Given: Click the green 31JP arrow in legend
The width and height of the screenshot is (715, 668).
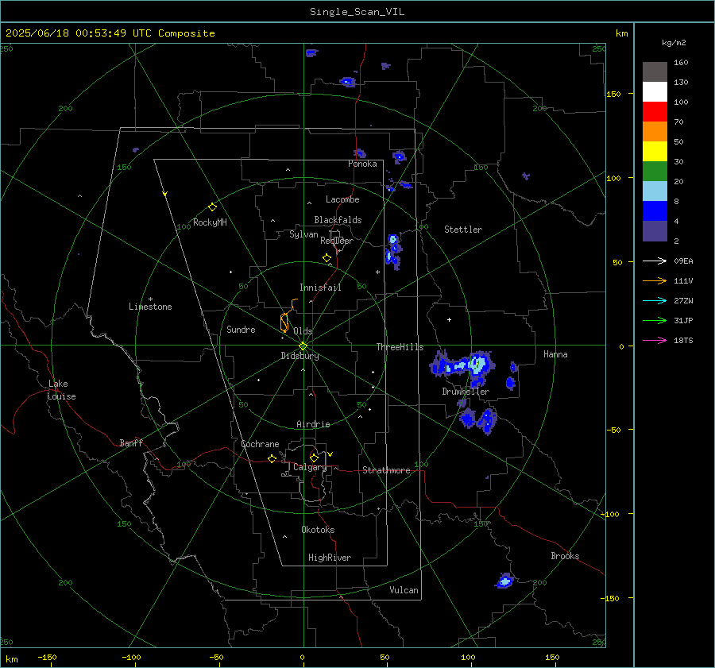Looking at the screenshot, I should coord(655,321).
